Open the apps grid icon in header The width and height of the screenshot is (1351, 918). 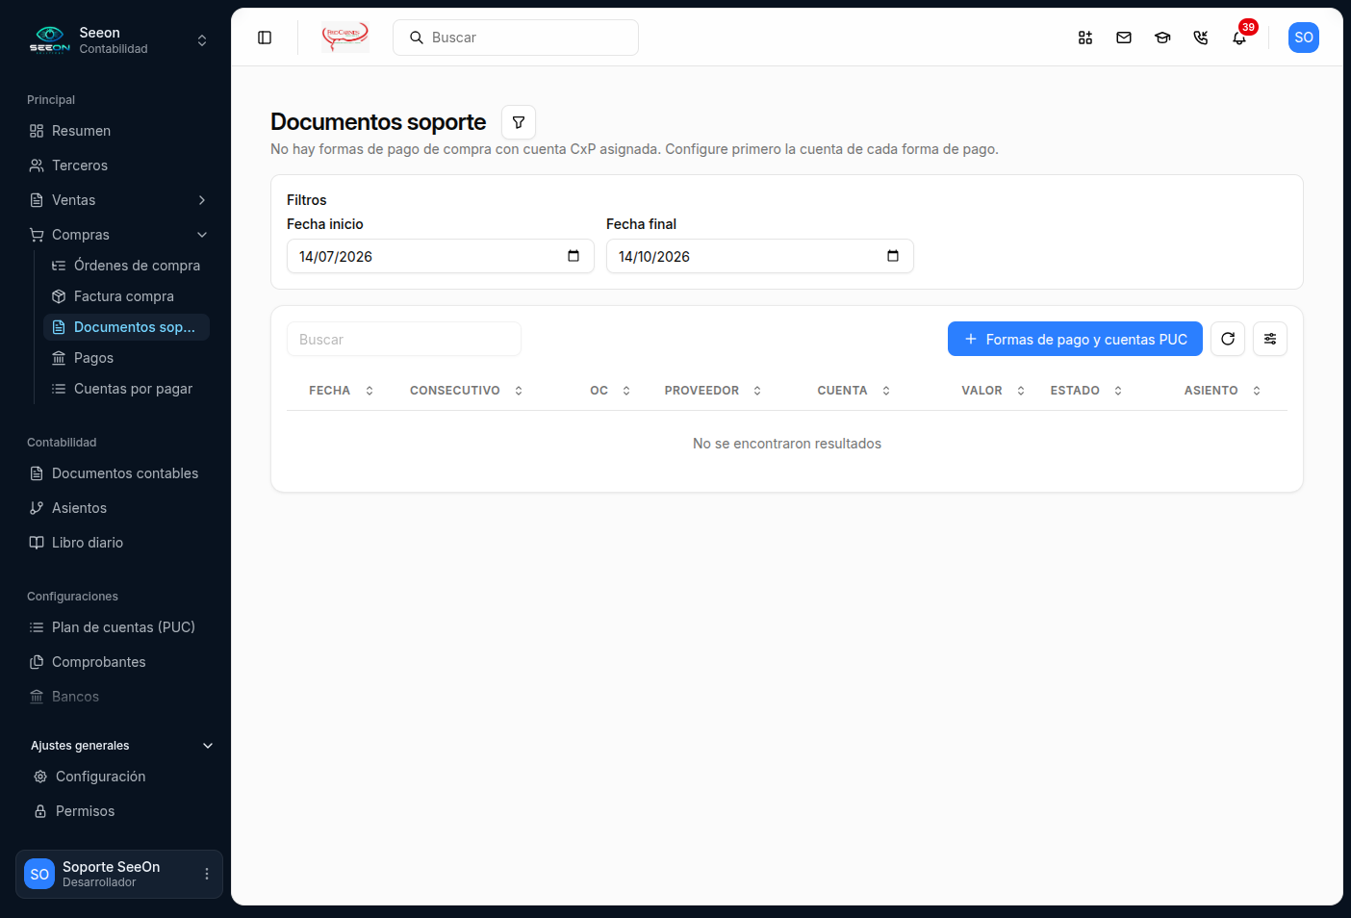coord(1085,38)
